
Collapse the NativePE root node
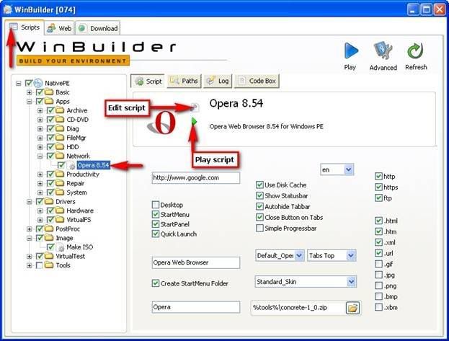tap(19, 84)
